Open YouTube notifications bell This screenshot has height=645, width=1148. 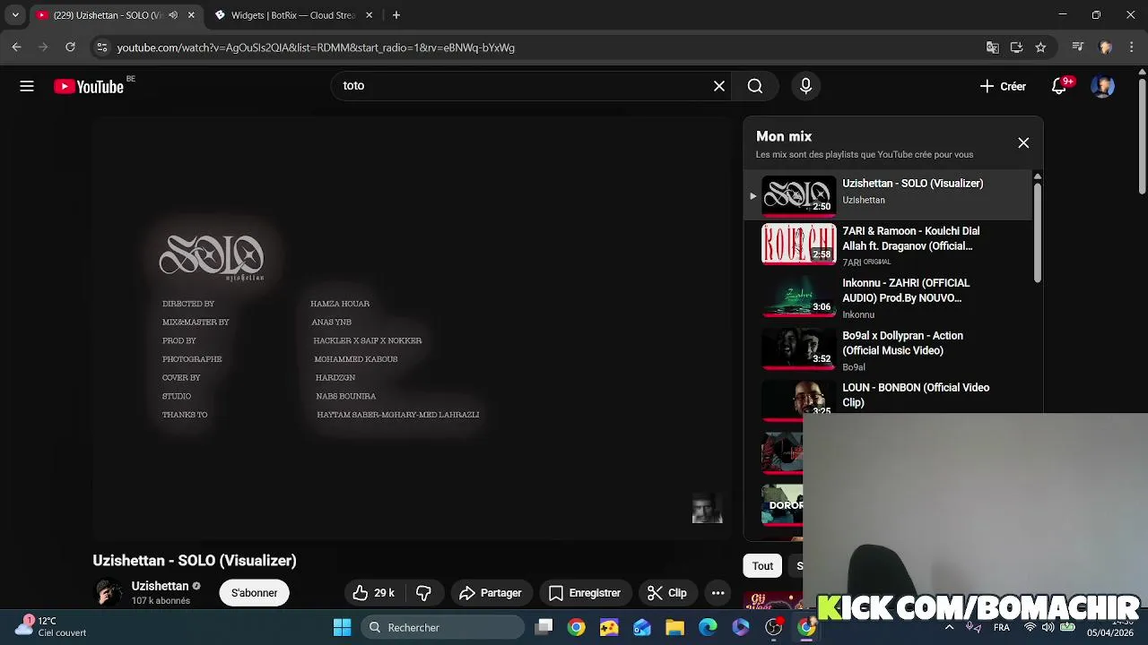pyautogui.click(x=1059, y=86)
